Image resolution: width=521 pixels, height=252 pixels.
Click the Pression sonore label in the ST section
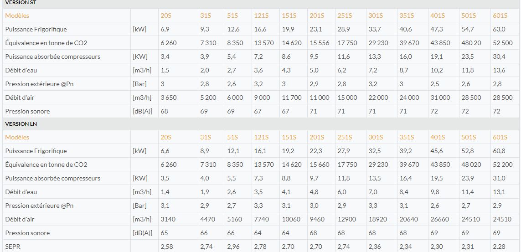pos(27,111)
